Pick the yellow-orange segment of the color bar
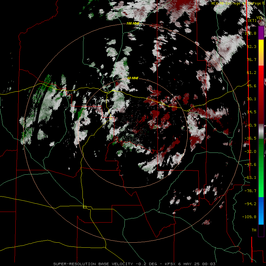This screenshot has width=266, height=266. point(261,53)
